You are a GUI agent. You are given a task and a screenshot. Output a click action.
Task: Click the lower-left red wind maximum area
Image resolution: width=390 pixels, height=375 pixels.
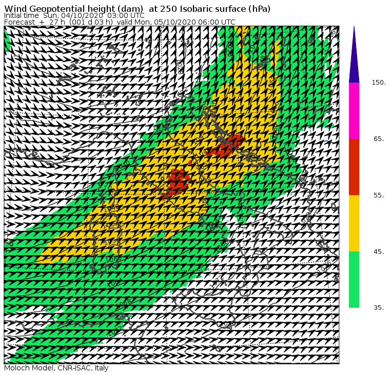click(x=175, y=184)
